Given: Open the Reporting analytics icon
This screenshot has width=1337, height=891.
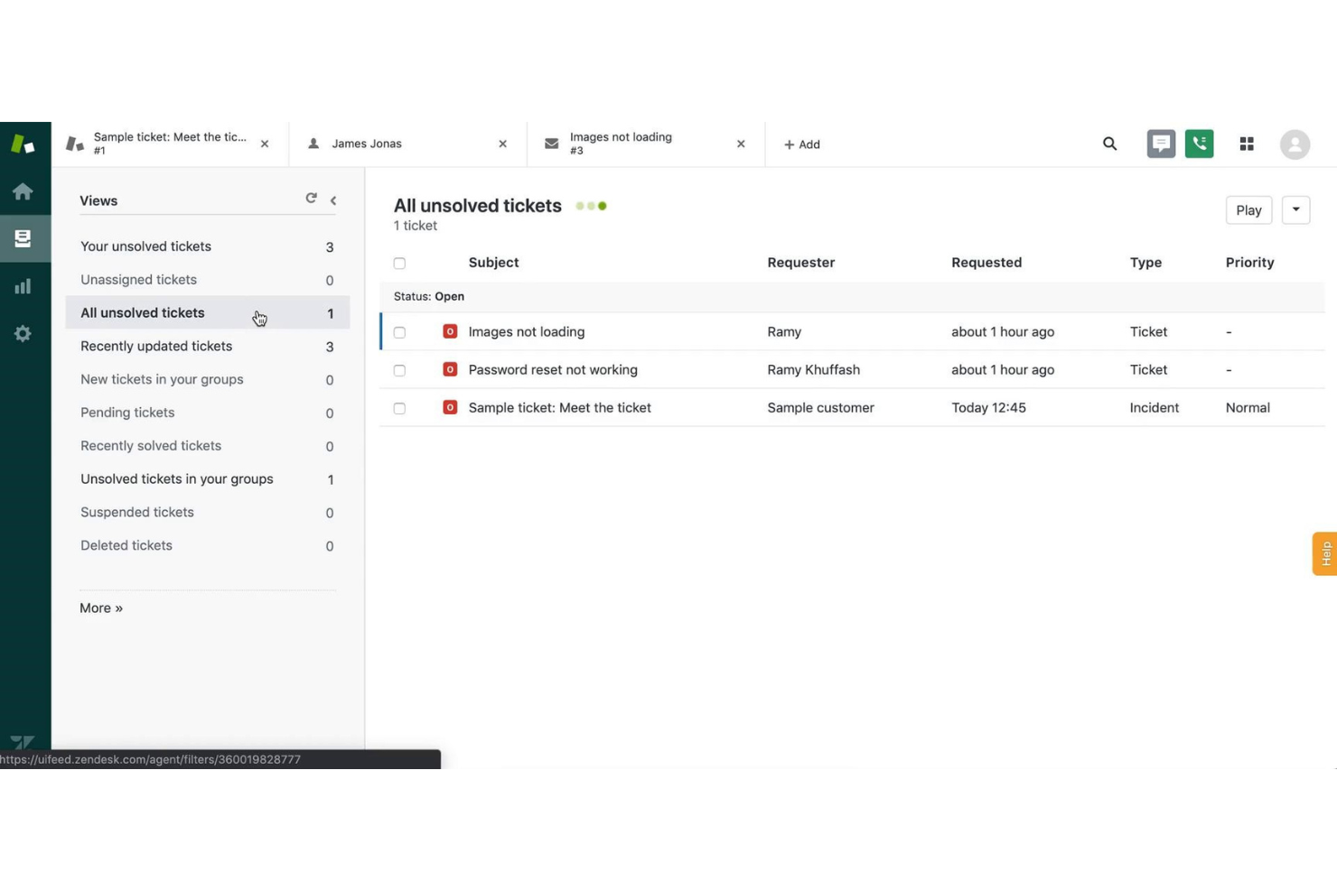Looking at the screenshot, I should pyautogui.click(x=22, y=285).
